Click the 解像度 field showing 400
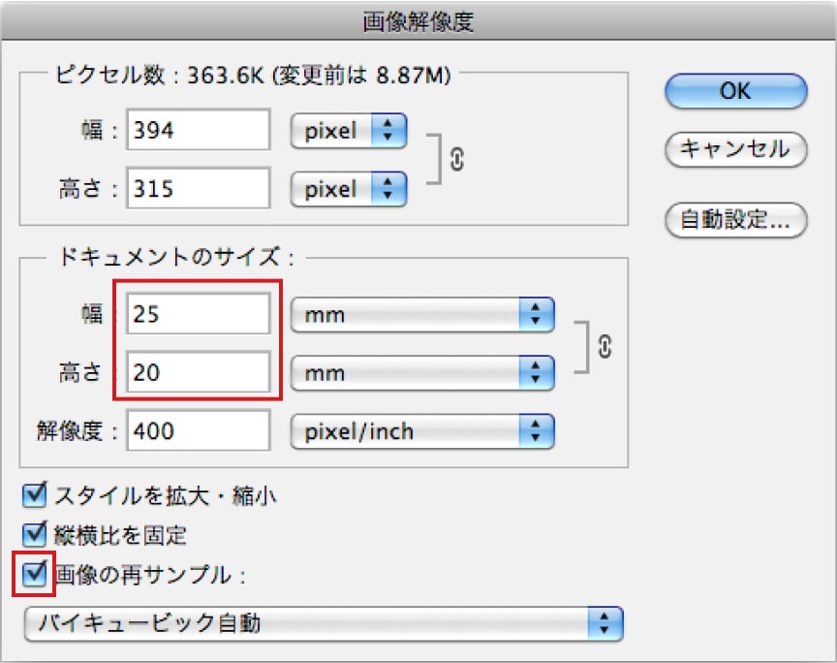 click(199, 430)
